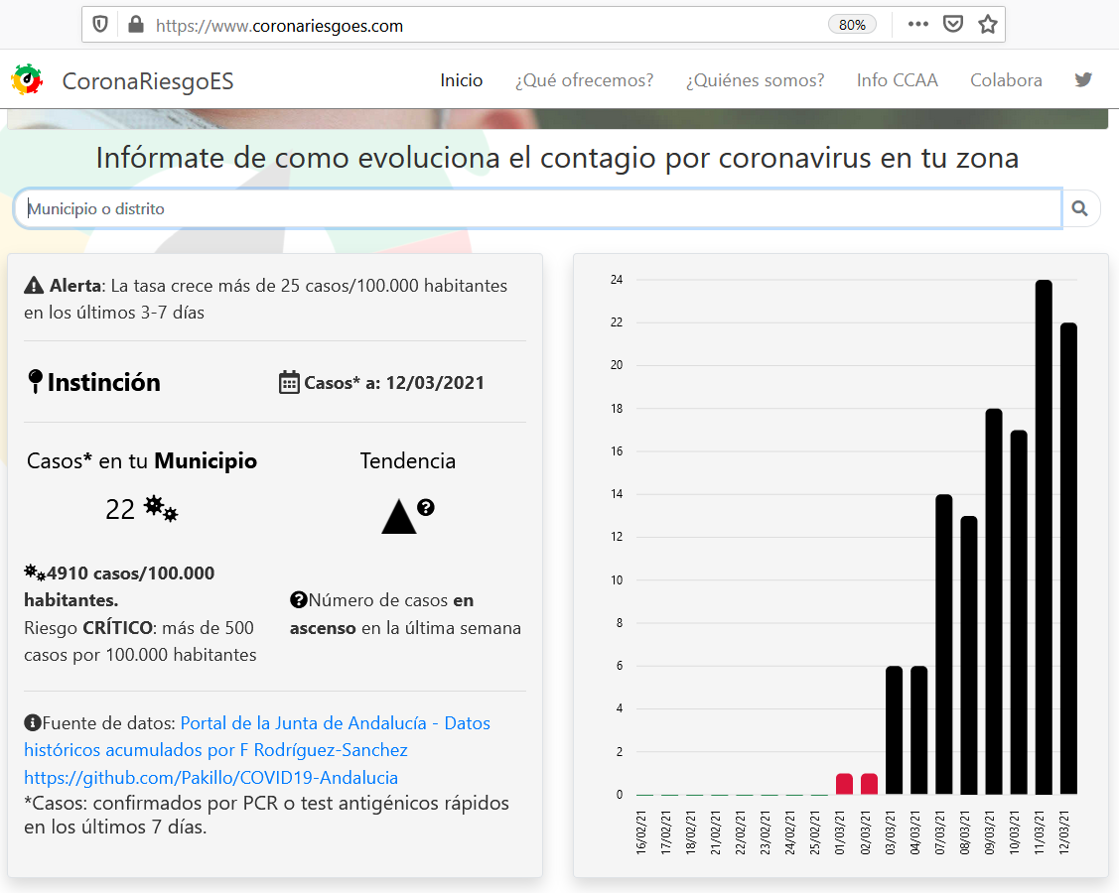Image resolution: width=1119 pixels, height=893 pixels.
Task: Click the virus icon next to 22
Action: [x=161, y=509]
